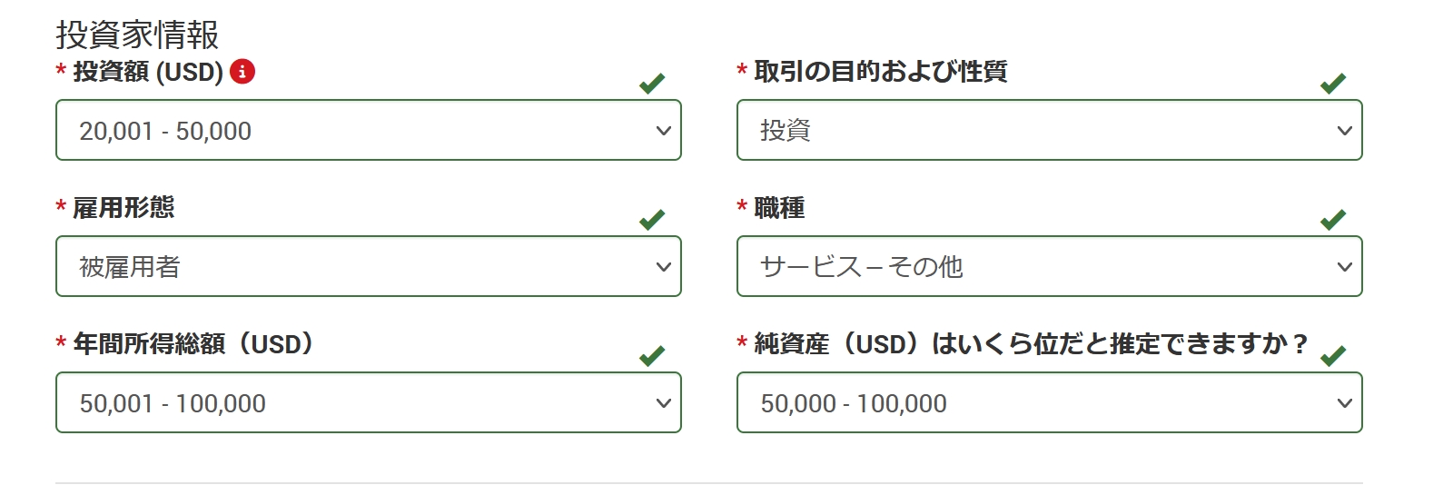The height and width of the screenshot is (485, 1453).
Task: Click the green checkmark above the 純資産 dropdown
Action: tap(1333, 356)
